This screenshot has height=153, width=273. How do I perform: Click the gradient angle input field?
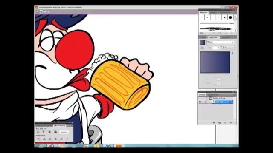216,48
